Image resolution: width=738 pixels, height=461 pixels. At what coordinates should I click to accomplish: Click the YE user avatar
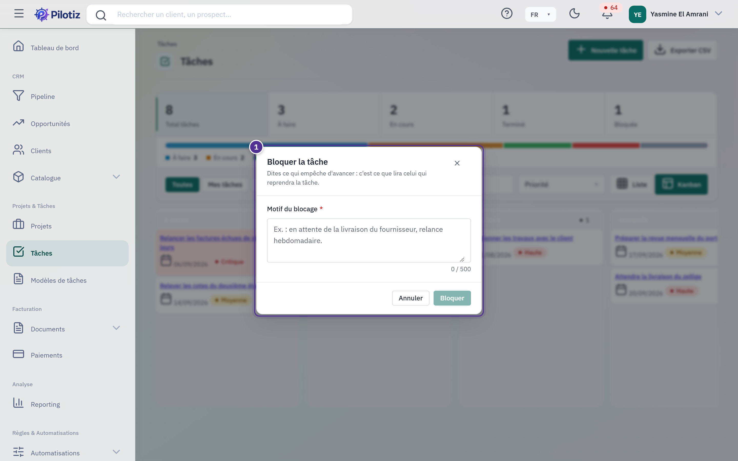637,14
